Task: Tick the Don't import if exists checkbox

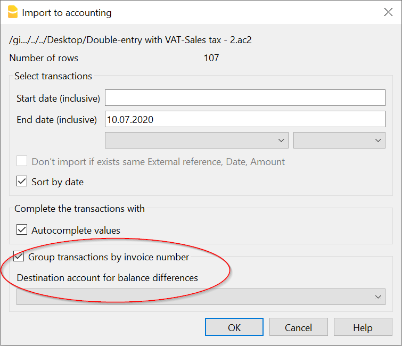Action: (22, 162)
